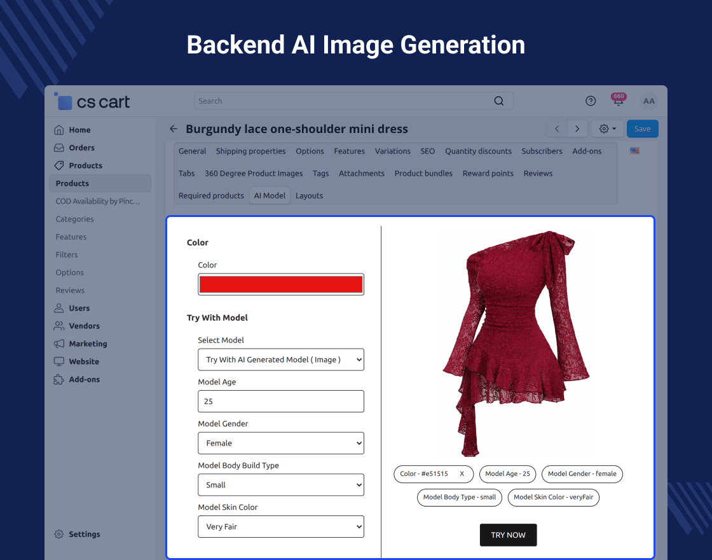Switch to the AI Model tab
This screenshot has height=560, width=712.
tap(270, 196)
